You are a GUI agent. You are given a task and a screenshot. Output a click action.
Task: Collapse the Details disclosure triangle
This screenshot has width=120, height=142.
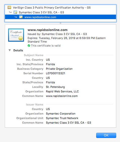click(x=10, y=50)
